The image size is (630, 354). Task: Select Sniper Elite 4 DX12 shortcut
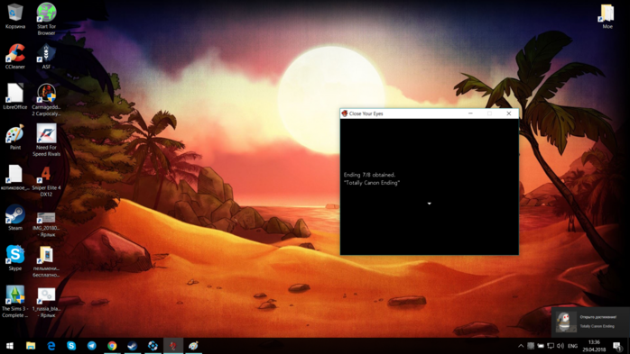[x=46, y=181]
